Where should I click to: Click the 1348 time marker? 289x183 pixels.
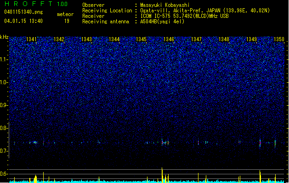224,39
